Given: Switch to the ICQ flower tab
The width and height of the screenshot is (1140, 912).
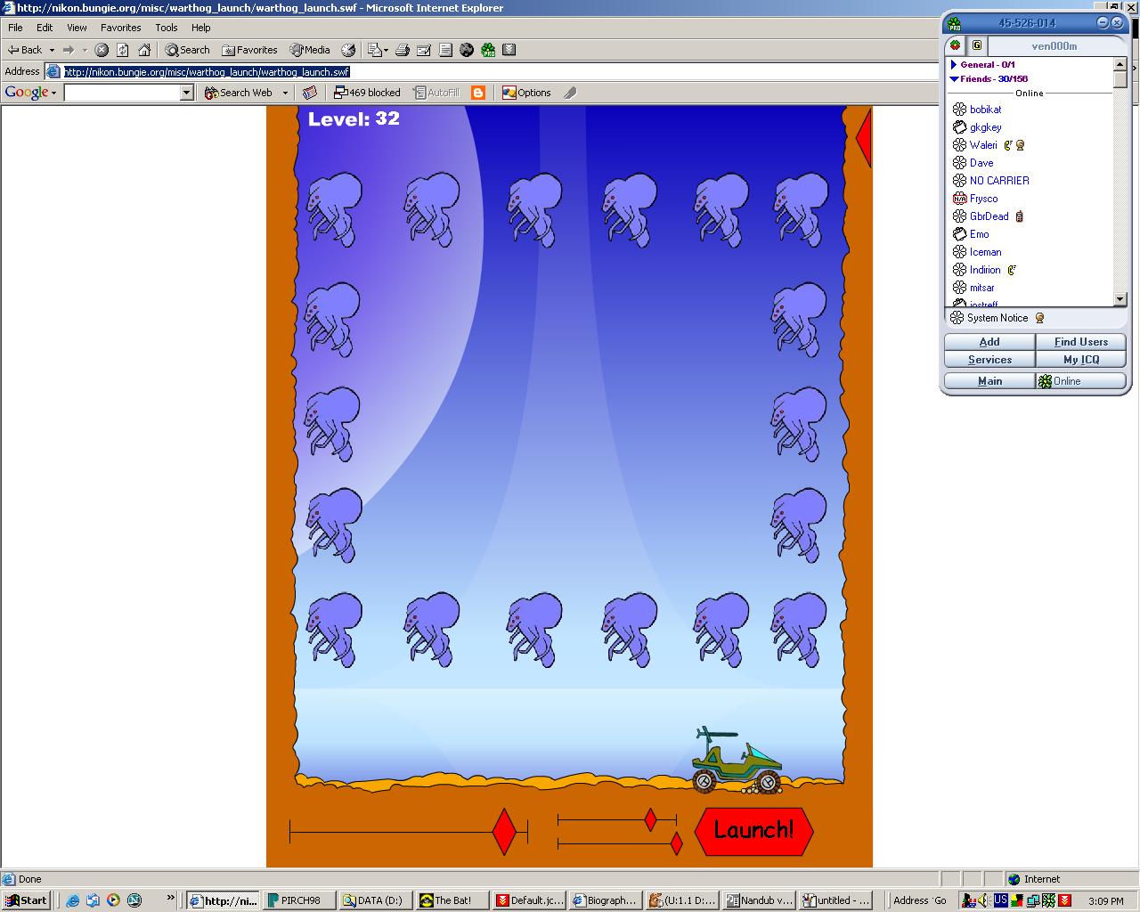Looking at the screenshot, I should point(956,45).
